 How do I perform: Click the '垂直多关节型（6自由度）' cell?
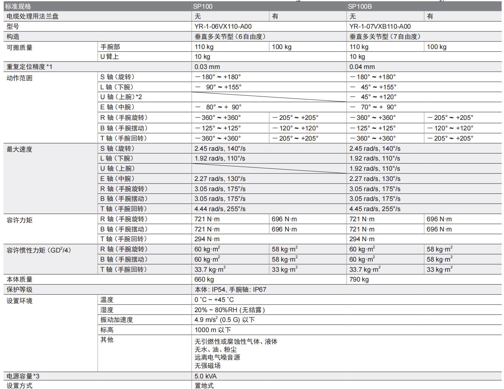coord(230,37)
